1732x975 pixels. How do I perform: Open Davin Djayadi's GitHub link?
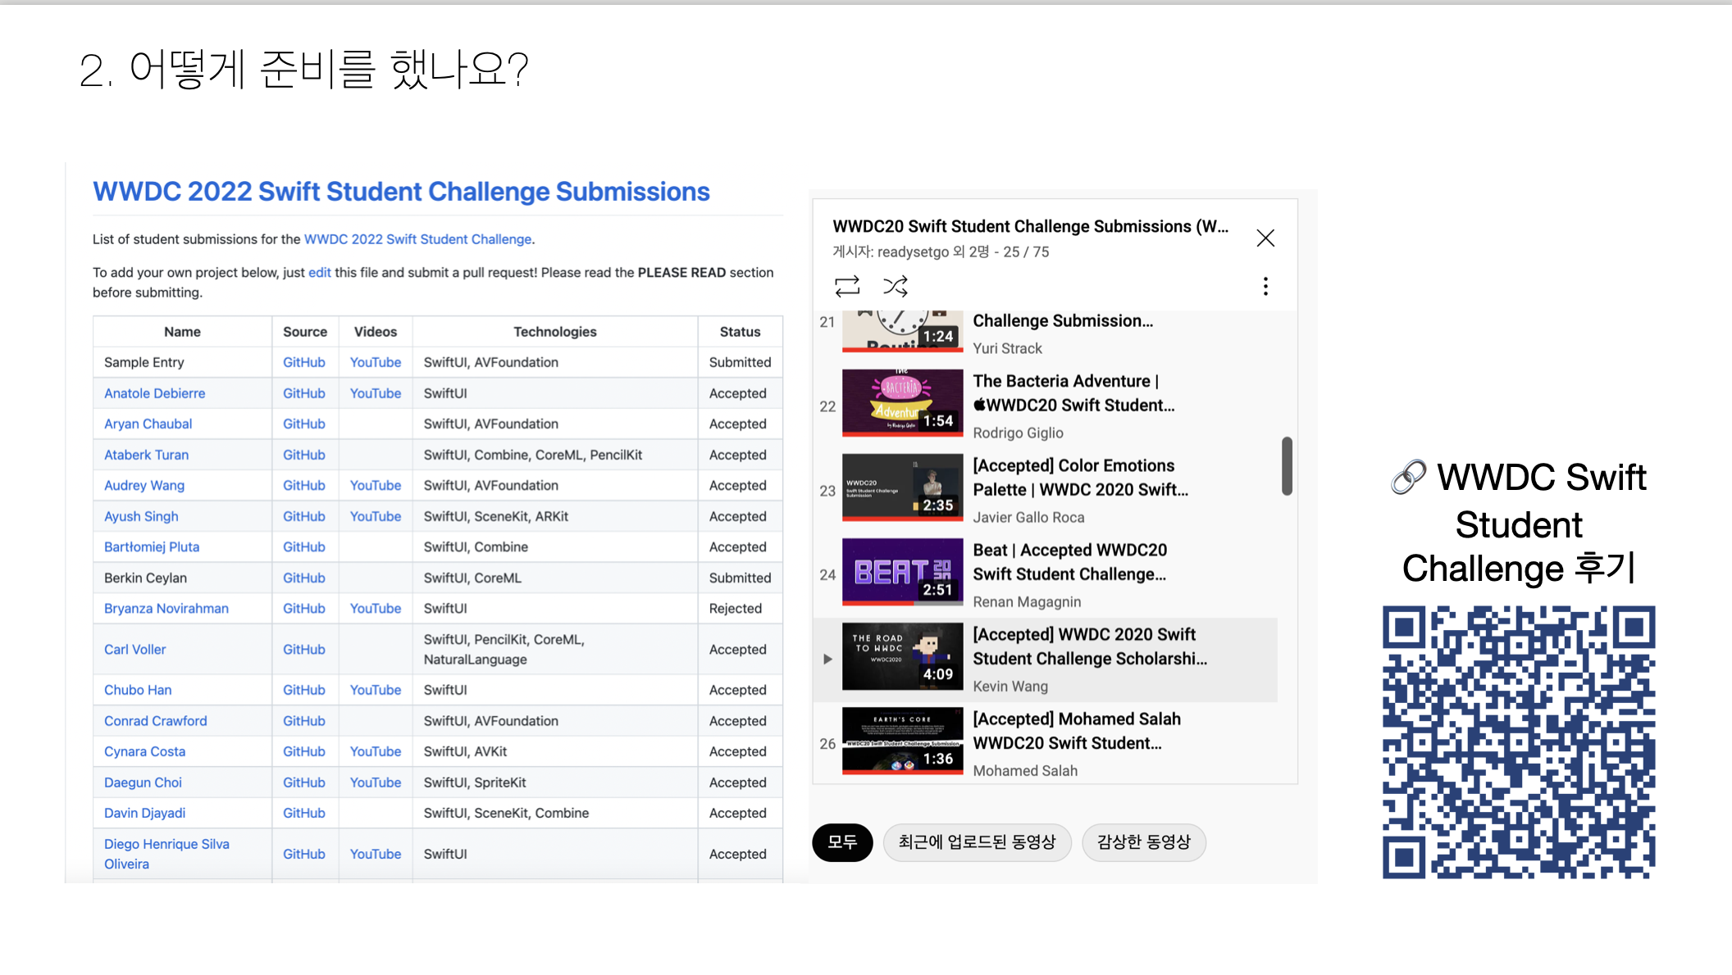point(304,813)
